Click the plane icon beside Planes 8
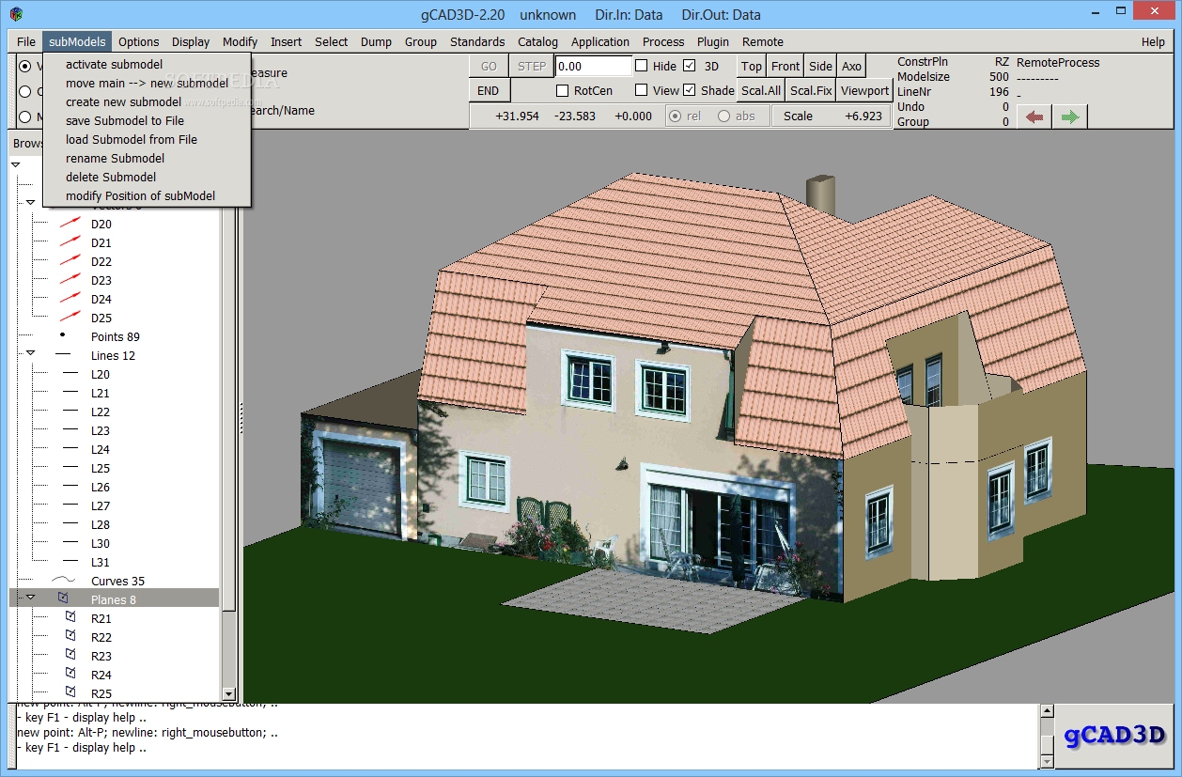 coord(63,598)
